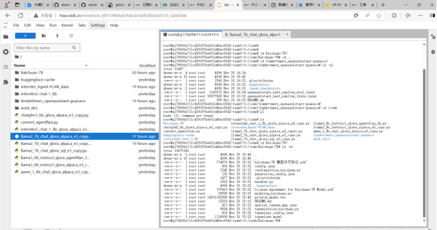Open the Edit menu
This screenshot has width=437, height=230.
pyautogui.click(x=27, y=25)
